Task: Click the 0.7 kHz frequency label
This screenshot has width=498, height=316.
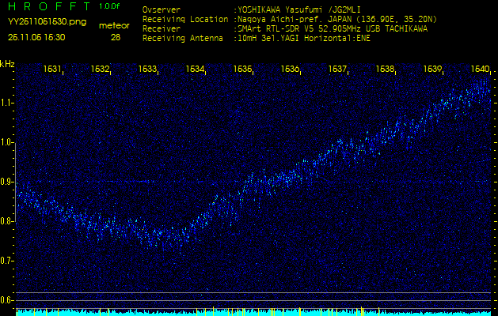Action: (6, 261)
